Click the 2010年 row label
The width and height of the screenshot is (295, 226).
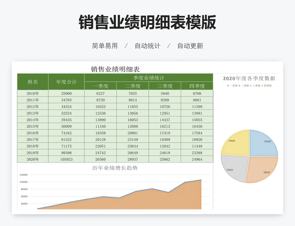[x=33, y=93]
